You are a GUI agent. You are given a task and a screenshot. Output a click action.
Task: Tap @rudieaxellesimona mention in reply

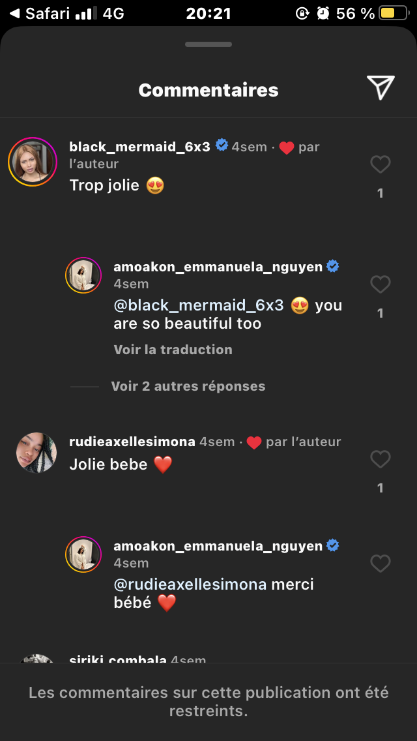pyautogui.click(x=190, y=584)
